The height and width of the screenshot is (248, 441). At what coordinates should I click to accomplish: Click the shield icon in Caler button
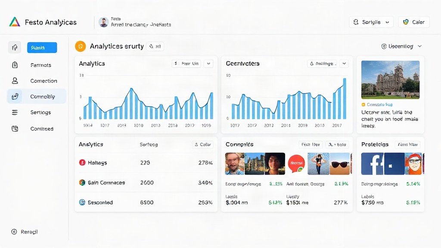pos(406,22)
